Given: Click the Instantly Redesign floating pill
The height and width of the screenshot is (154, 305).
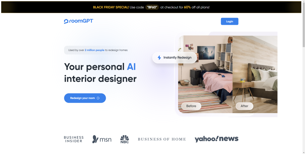Looking at the screenshot, I should coord(175,58).
